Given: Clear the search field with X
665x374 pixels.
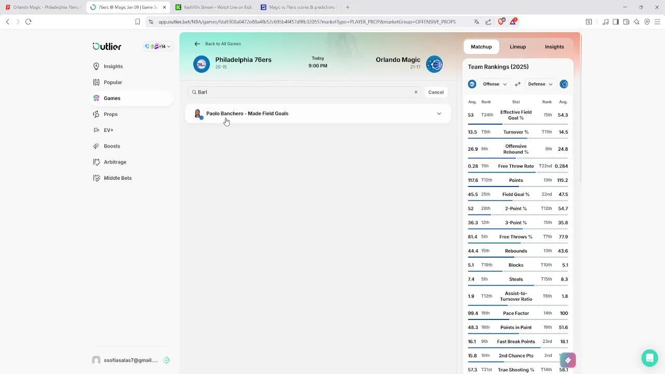Looking at the screenshot, I should [416, 92].
